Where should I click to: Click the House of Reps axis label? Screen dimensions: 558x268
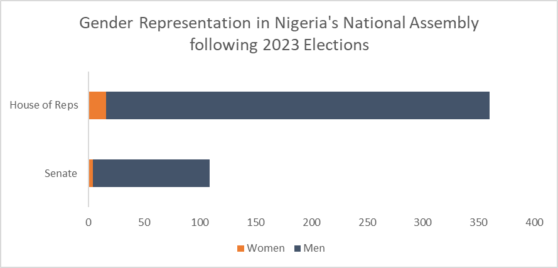[x=44, y=105]
